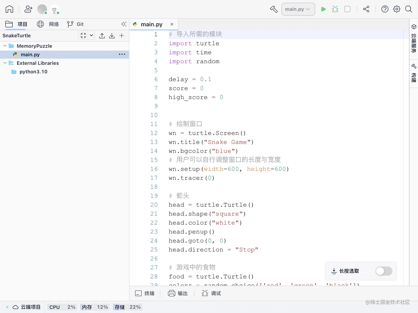The image size is (418, 313).
Task: Place cursor on 'import turtle' line
Action: pos(194,43)
